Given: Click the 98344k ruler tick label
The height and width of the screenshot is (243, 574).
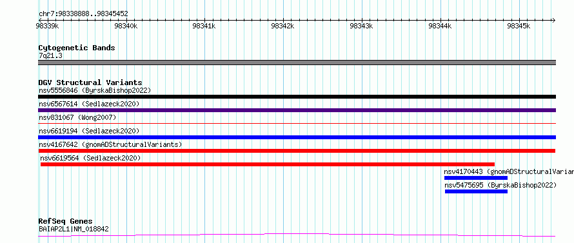Looking at the screenshot, I should (x=440, y=26).
